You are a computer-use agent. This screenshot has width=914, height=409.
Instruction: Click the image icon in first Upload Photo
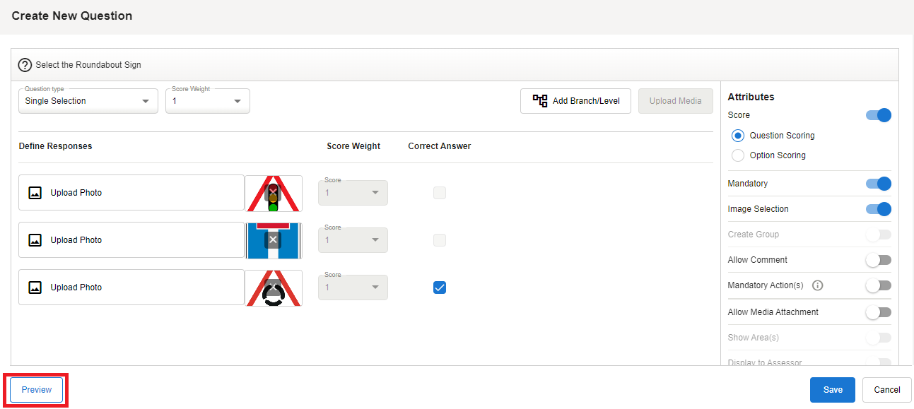click(x=35, y=193)
